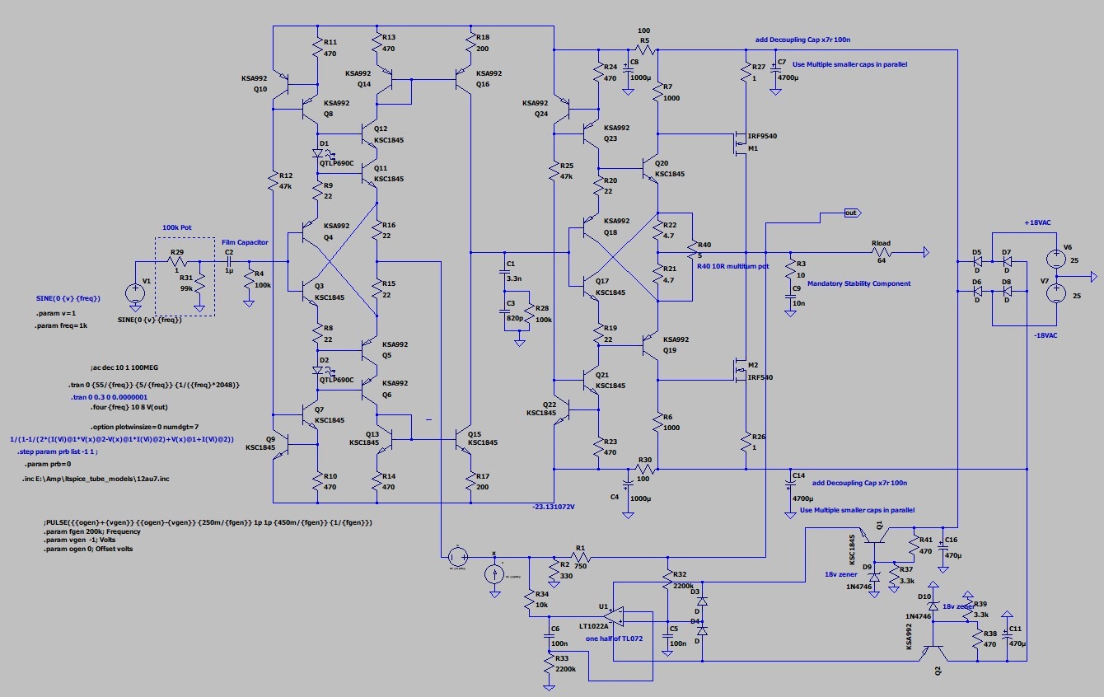
Task: Select transistor label Q10
Action: pyautogui.click(x=260, y=88)
